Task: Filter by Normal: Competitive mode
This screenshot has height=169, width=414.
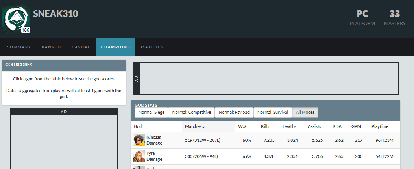Action: pyautogui.click(x=191, y=112)
